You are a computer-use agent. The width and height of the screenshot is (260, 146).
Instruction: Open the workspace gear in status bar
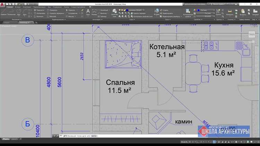click(x=236, y=142)
